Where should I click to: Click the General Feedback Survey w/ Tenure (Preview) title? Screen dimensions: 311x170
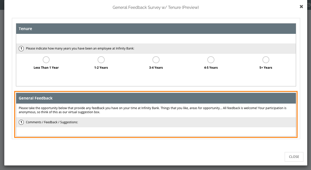click(156, 7)
